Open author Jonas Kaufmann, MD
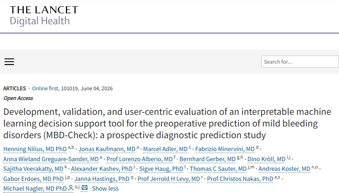Image resolution: width=339 pixels, height=193 pixels. click(107, 149)
